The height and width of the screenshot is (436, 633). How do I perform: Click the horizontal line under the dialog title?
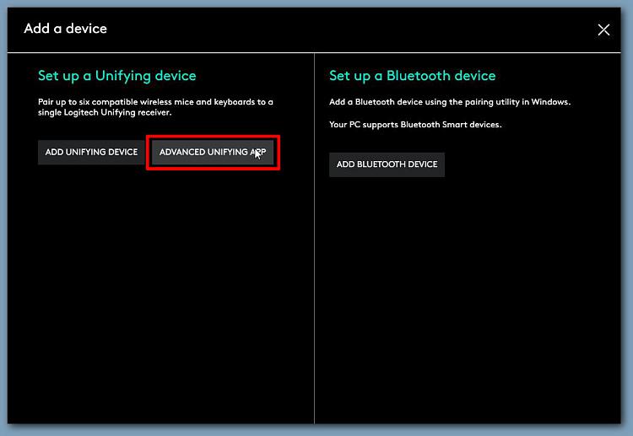click(314, 53)
